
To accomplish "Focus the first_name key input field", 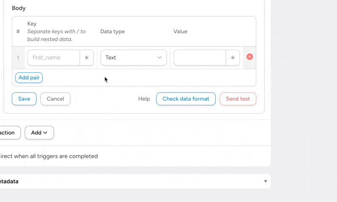I will click(53, 58).
